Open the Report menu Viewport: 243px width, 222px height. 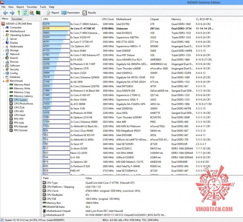[20, 7]
